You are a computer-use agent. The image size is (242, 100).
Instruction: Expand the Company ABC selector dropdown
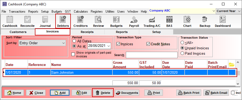(214, 11)
